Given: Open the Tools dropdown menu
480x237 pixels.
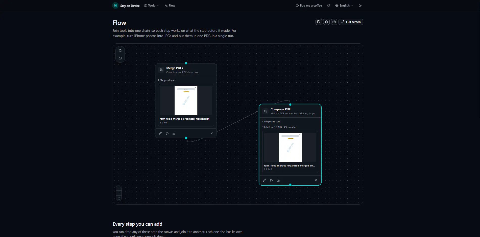Looking at the screenshot, I should (x=151, y=6).
